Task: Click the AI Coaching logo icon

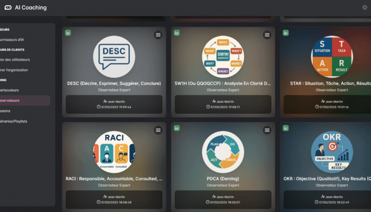Action: 8,8
